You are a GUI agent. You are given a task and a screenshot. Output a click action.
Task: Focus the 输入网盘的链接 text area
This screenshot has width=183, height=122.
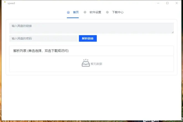91,28
